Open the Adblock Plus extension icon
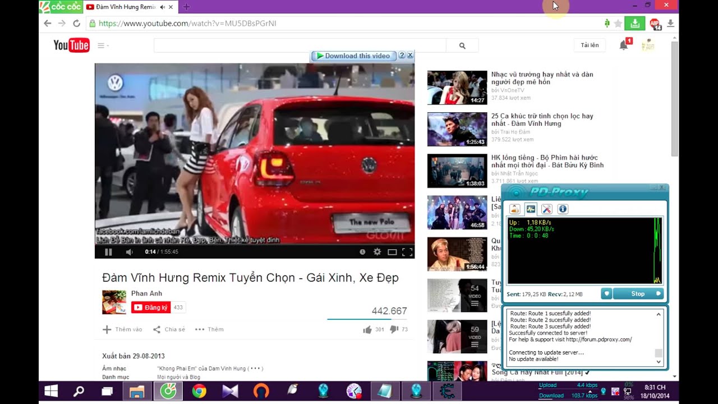Viewport: 718px width, 404px height. 655,24
